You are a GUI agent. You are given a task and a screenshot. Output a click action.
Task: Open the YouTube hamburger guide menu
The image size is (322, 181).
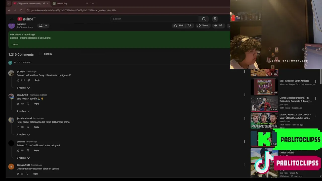pyautogui.click(x=12, y=19)
